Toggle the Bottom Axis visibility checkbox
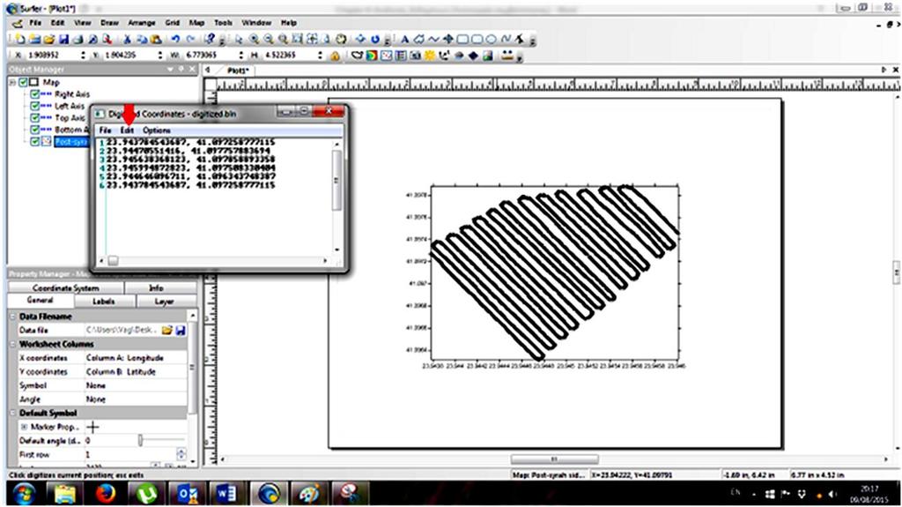The width and height of the screenshot is (902, 507). click(x=35, y=130)
